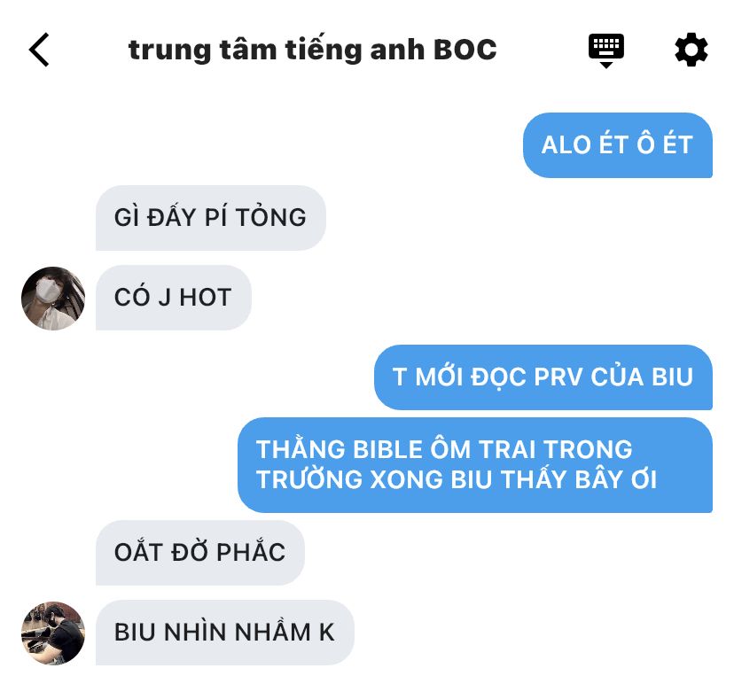The height and width of the screenshot is (676, 734).
Task: Select the 'T MỚI ĐỌC PRV CỦA BIU' message
Action: click(543, 377)
